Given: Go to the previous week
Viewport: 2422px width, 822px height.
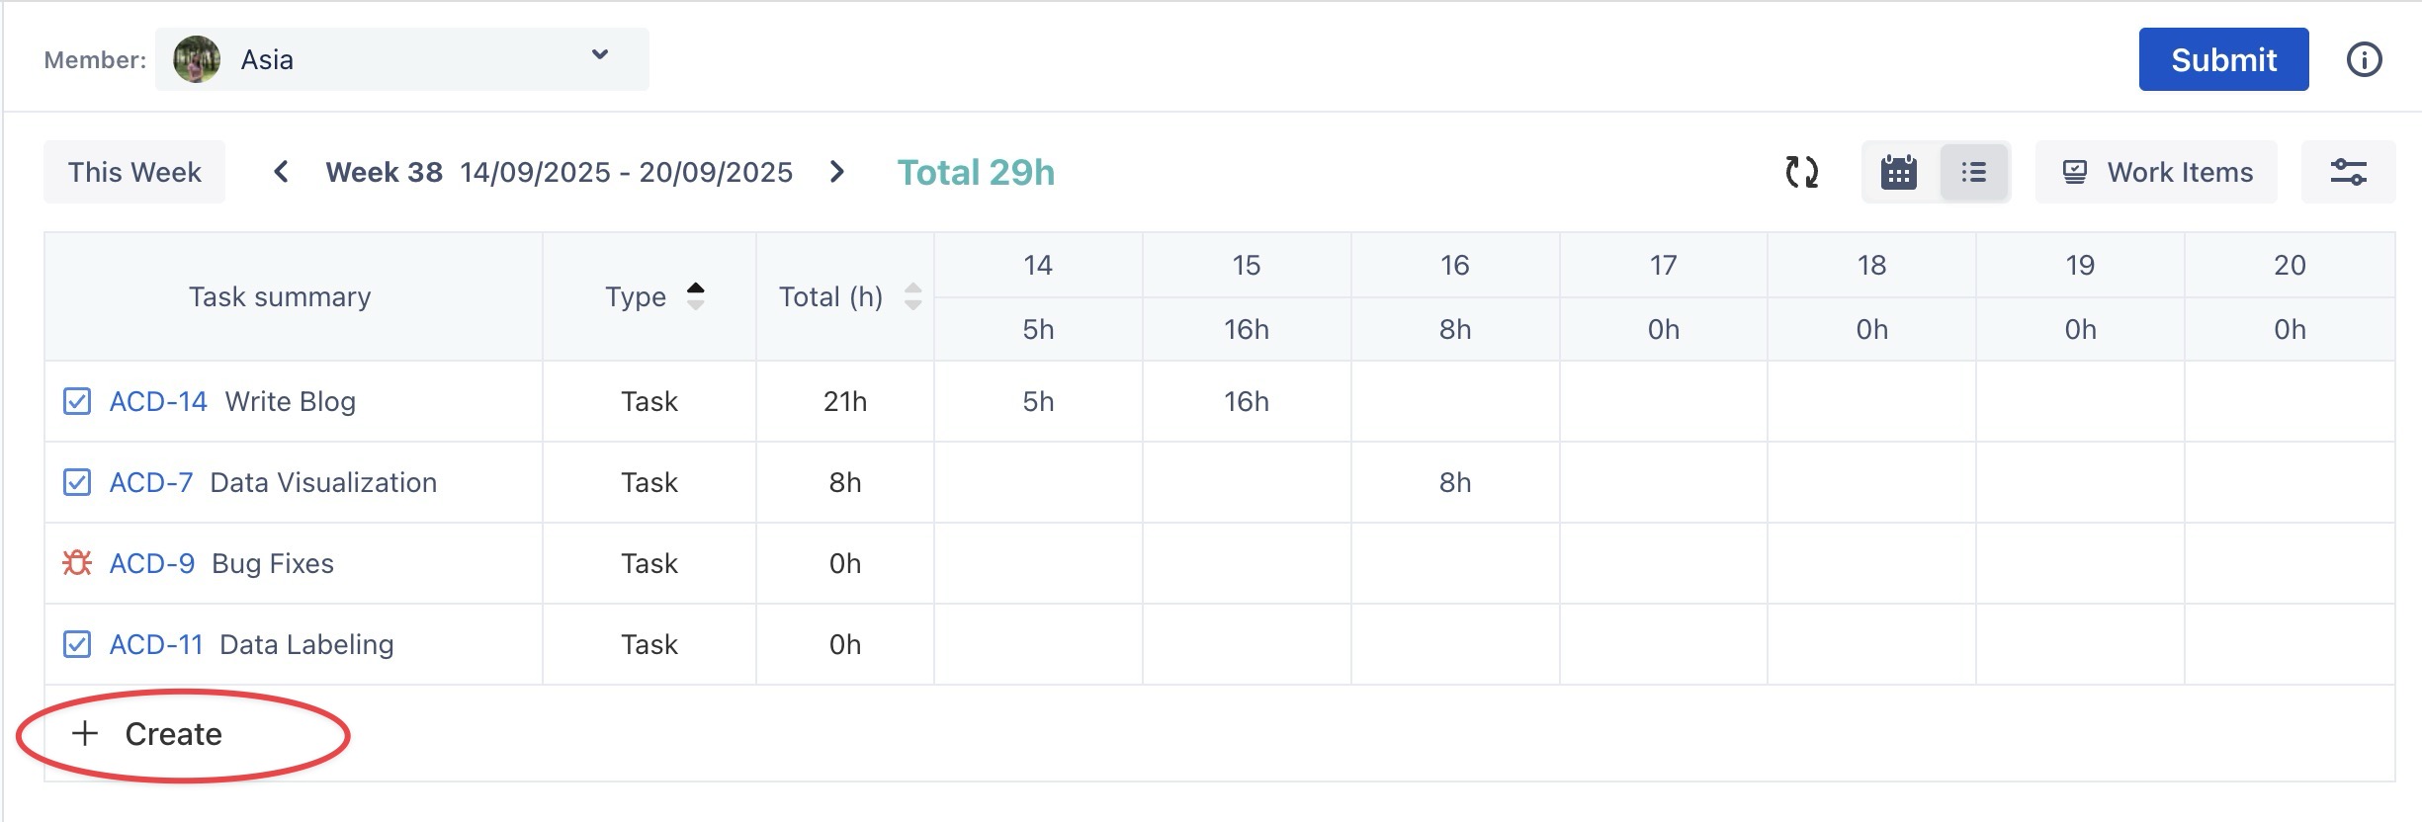Looking at the screenshot, I should point(282,172).
